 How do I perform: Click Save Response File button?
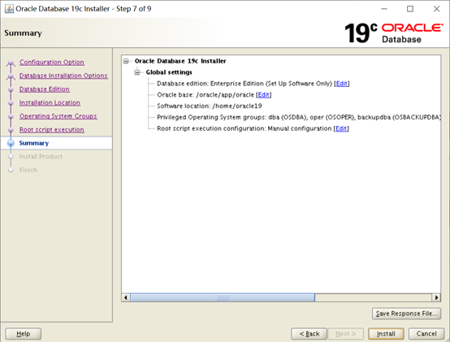(x=406, y=314)
